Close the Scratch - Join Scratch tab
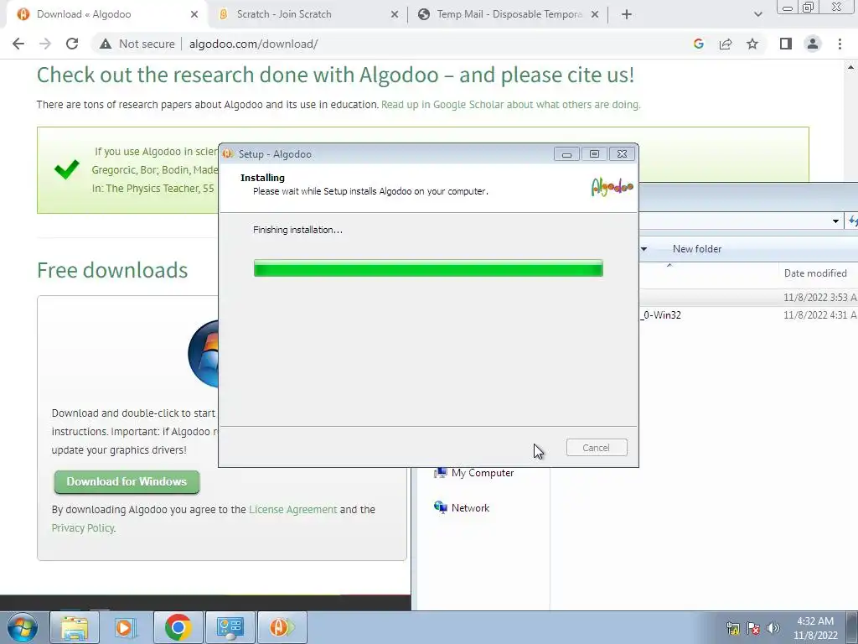This screenshot has width=858, height=644. click(x=395, y=15)
